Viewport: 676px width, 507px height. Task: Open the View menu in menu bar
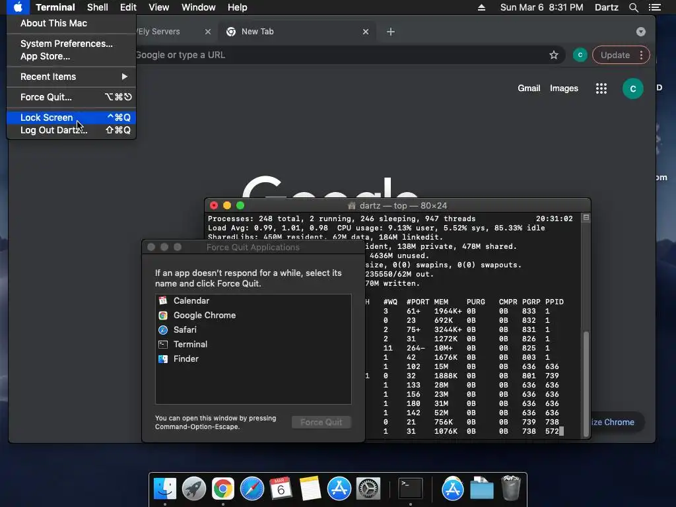pos(158,7)
